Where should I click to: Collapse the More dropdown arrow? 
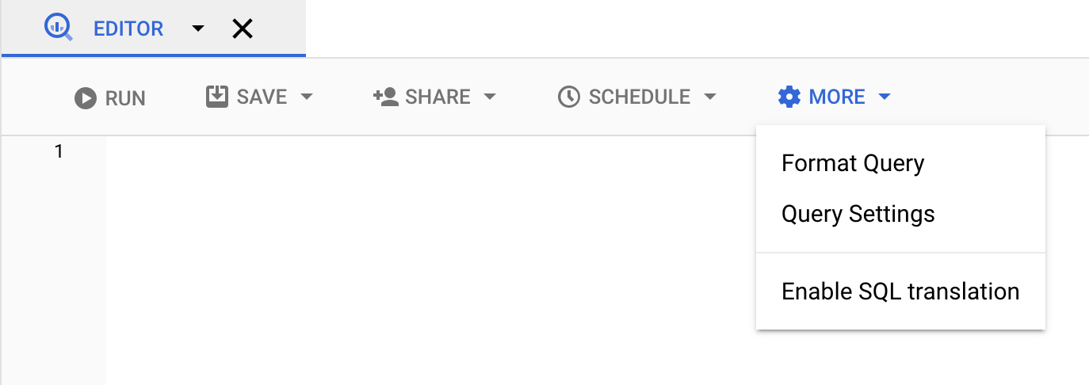click(885, 97)
